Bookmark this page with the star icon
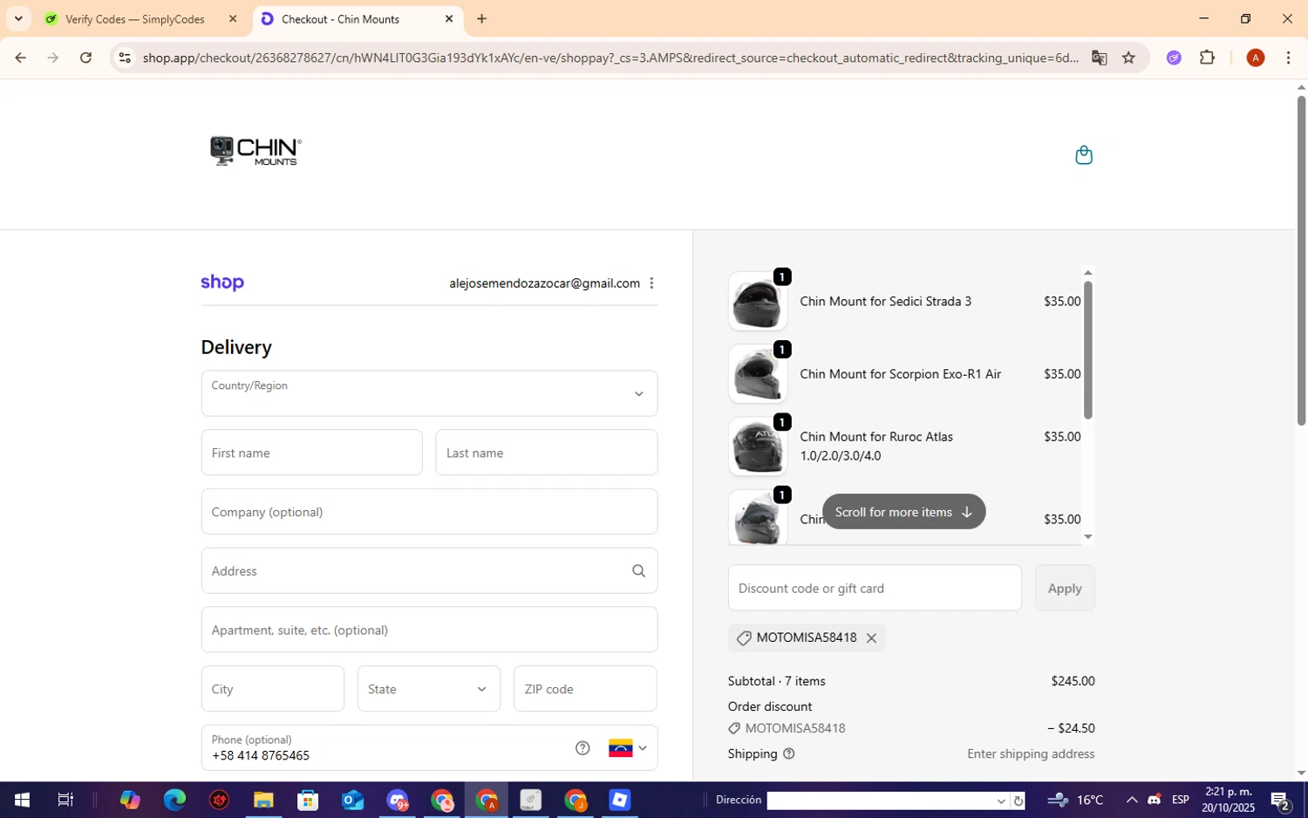This screenshot has height=818, width=1308. pos(1128,58)
